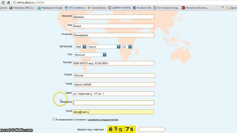Open the Переводчик Google bookmark
Image resolution: width=237 pixels, height=133 pixels.
pyautogui.click(x=50, y=8)
